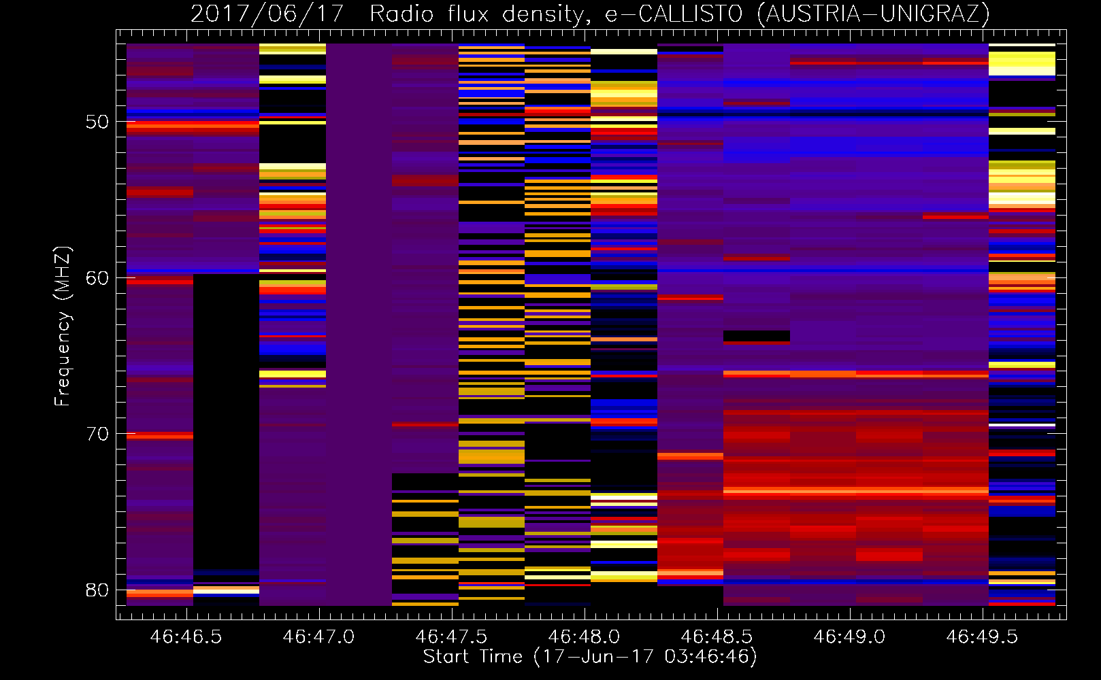Click the 50 frequency tick label

click(x=97, y=122)
